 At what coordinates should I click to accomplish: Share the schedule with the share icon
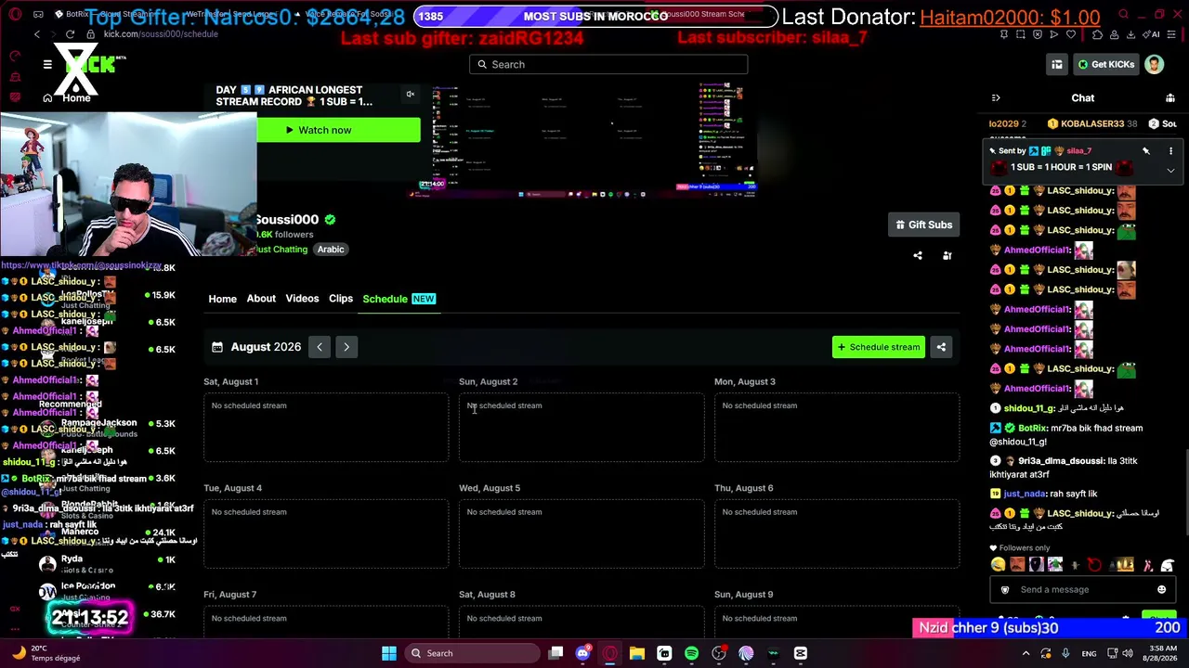pyautogui.click(x=941, y=347)
